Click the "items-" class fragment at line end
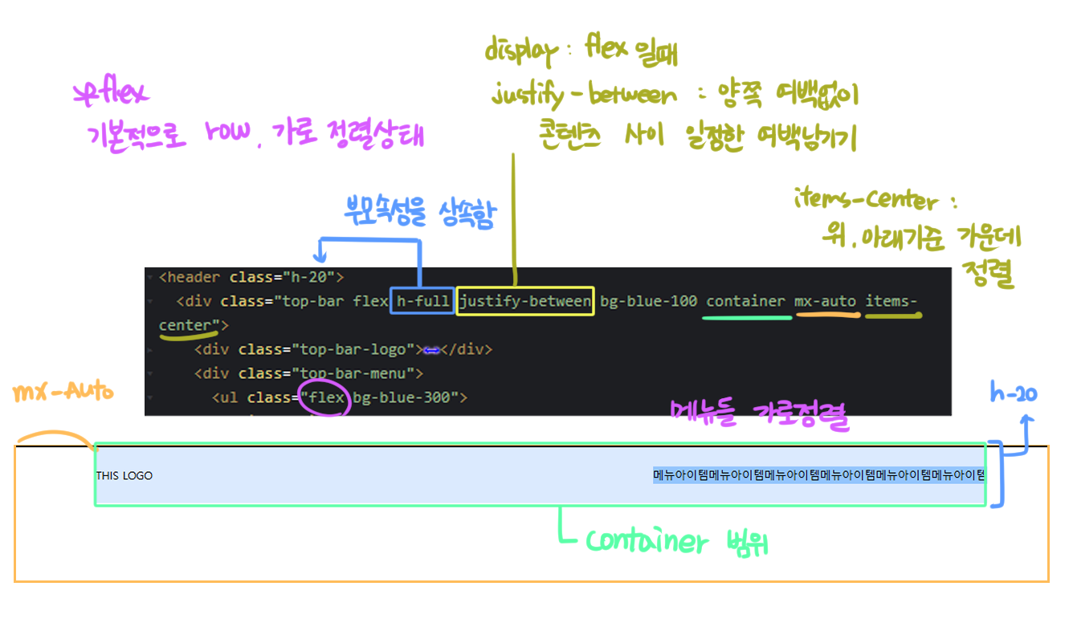Viewport: 1073px width, 623px height. 891,302
